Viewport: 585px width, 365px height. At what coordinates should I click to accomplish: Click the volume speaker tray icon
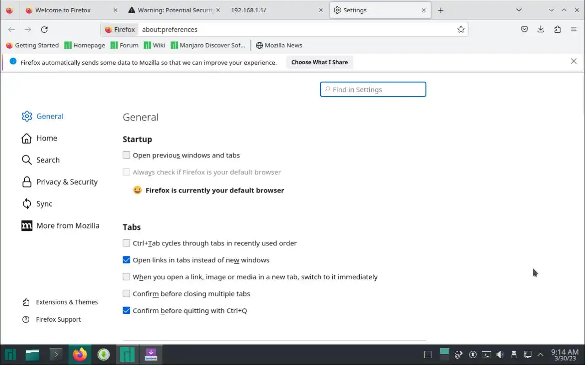500,355
